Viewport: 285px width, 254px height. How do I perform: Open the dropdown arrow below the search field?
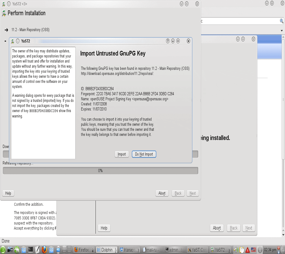pos(282,30)
